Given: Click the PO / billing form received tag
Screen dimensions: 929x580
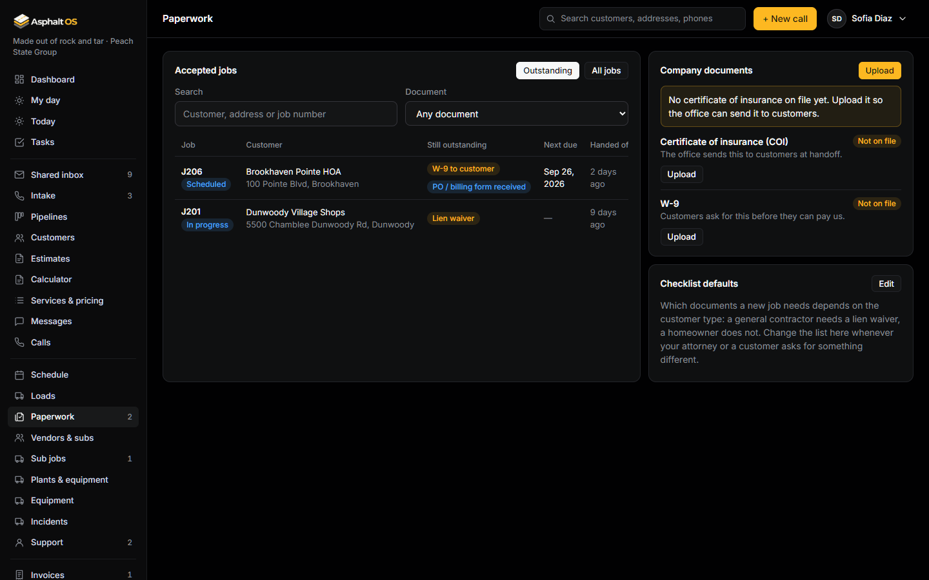Looking at the screenshot, I should [x=479, y=187].
